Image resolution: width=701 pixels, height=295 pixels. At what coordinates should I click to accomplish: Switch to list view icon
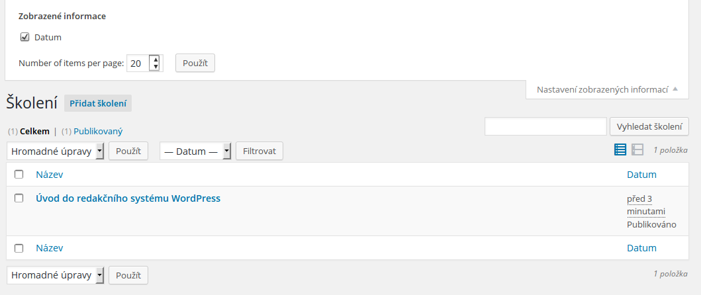point(620,149)
